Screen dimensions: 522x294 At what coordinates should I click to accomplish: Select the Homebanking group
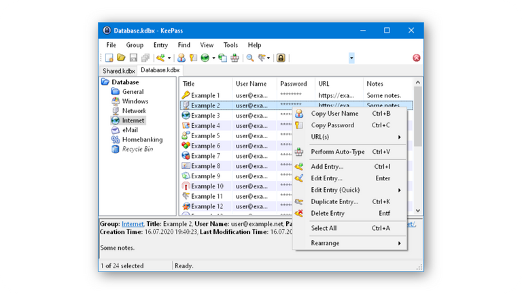coord(143,140)
